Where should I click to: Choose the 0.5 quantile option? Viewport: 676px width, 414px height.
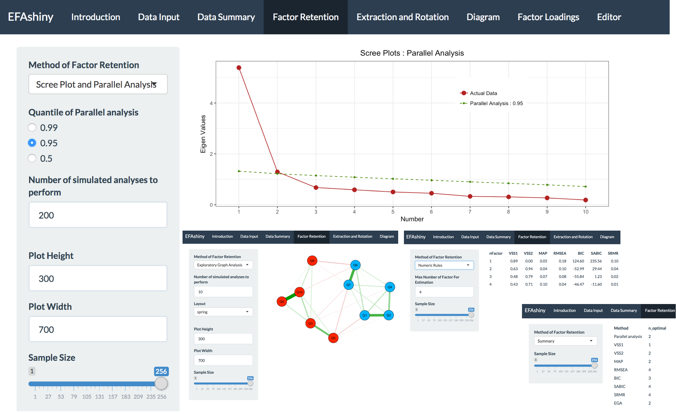32,158
